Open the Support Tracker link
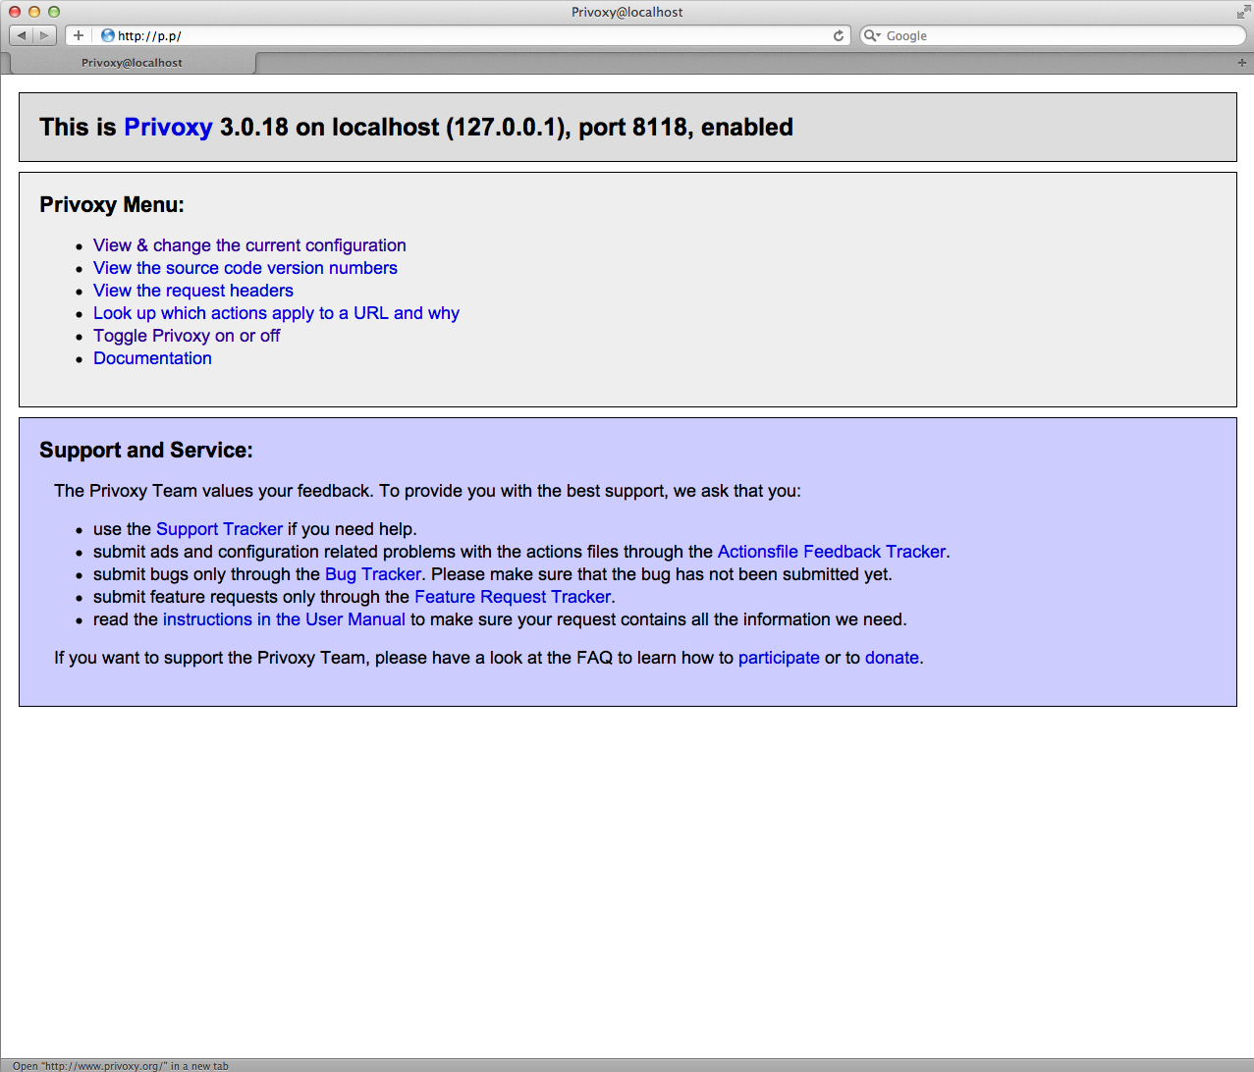The image size is (1254, 1072). (219, 529)
